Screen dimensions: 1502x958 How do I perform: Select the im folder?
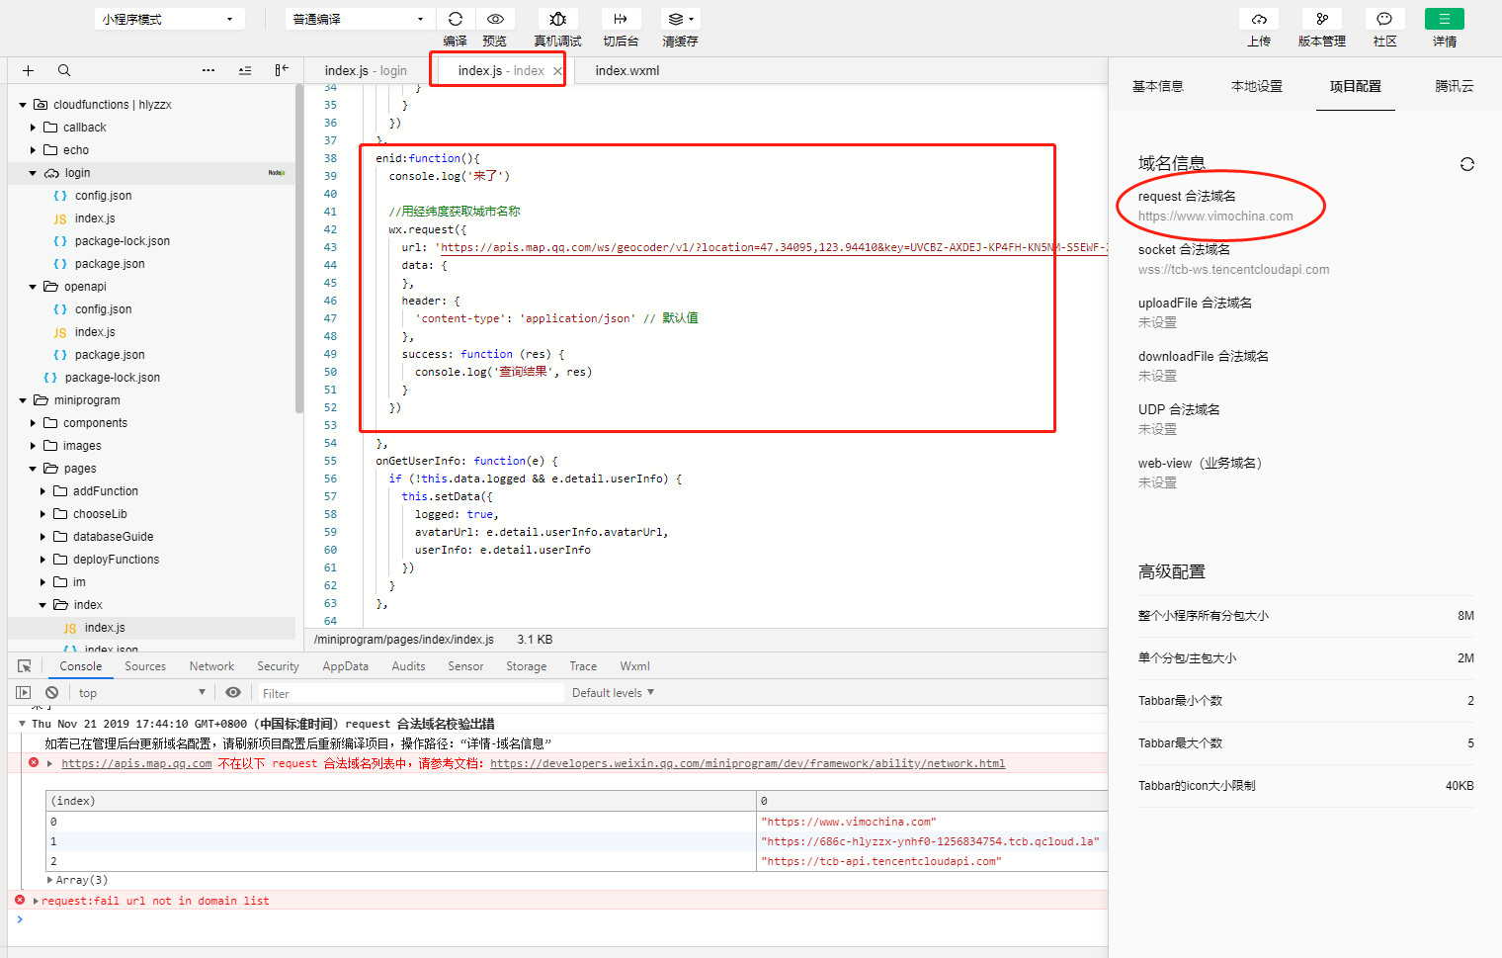pos(79,582)
